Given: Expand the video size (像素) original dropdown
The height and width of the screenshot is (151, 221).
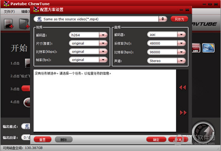Looking at the screenshot, I should click(103, 43).
